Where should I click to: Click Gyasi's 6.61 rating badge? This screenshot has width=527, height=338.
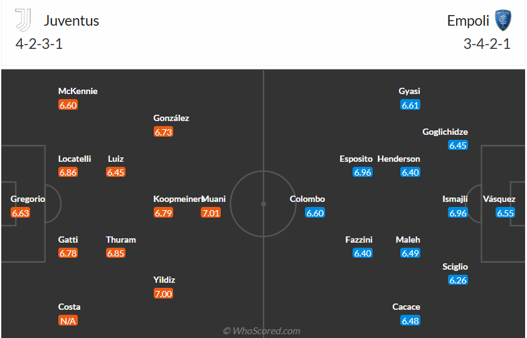pos(410,105)
